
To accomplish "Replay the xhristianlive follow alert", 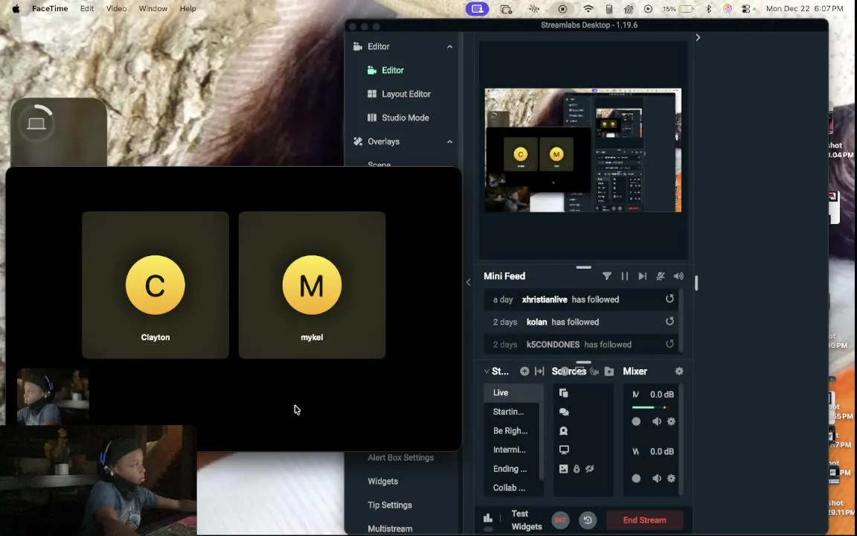I will coord(670,299).
